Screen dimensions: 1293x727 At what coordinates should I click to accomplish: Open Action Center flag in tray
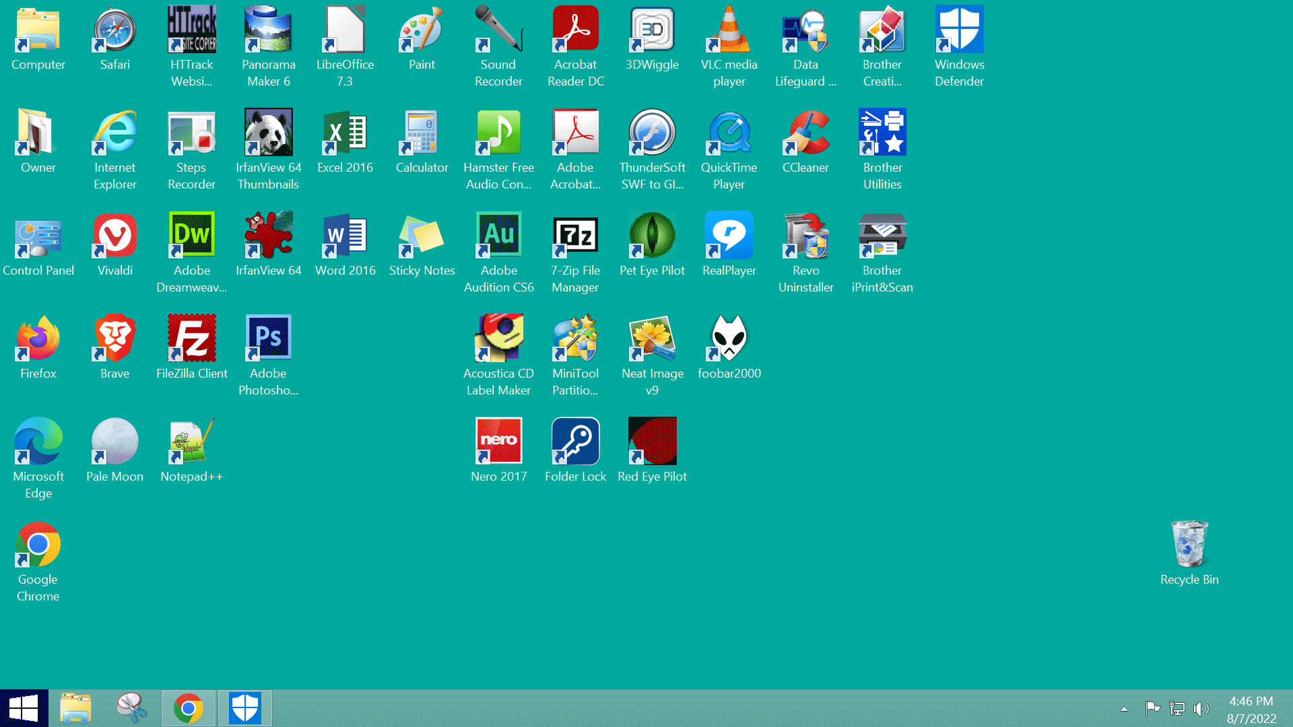tap(1152, 708)
